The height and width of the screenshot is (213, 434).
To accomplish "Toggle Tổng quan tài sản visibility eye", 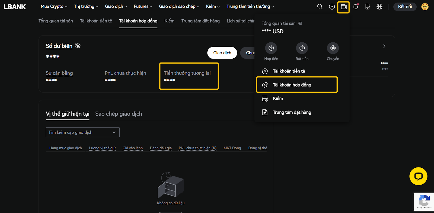I will (x=300, y=23).
